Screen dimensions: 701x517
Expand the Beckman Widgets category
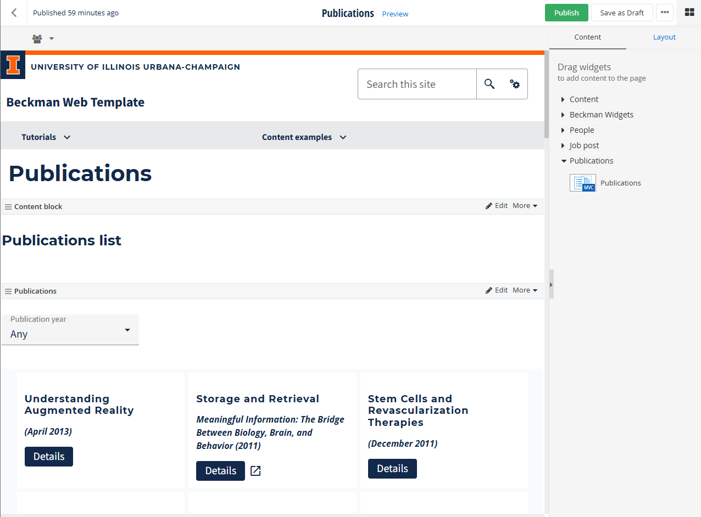coord(601,114)
